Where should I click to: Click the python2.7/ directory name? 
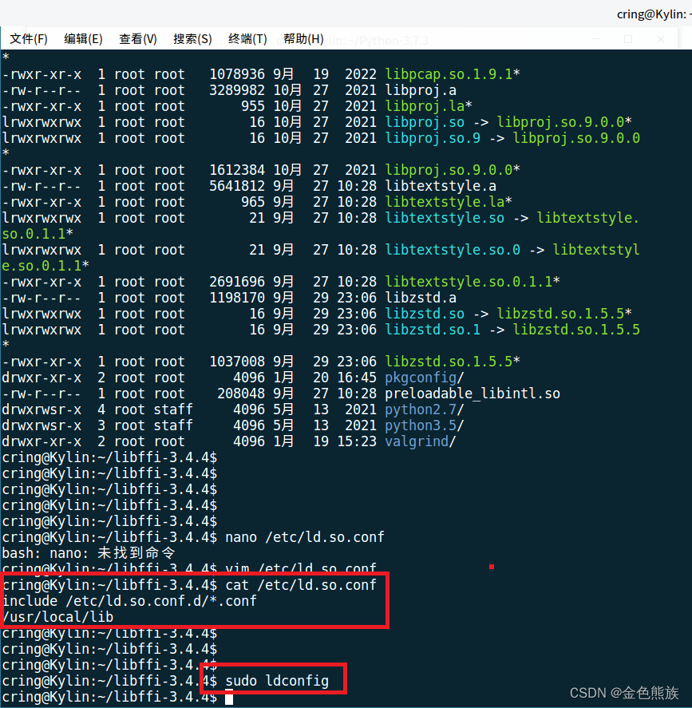tap(425, 409)
